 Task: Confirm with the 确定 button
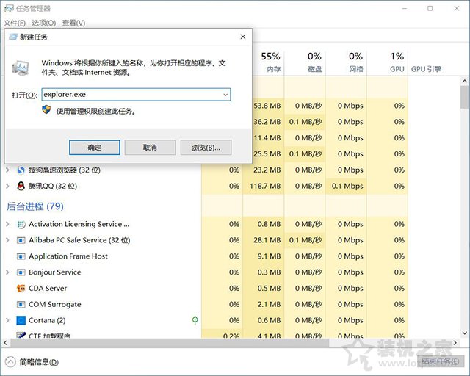click(95, 147)
